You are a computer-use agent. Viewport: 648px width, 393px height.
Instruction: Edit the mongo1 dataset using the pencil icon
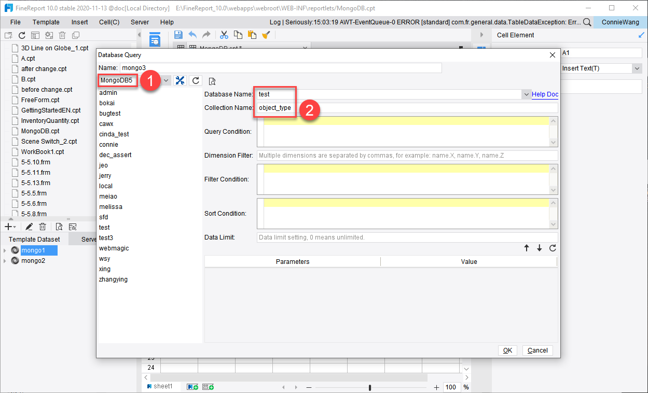coord(29,226)
